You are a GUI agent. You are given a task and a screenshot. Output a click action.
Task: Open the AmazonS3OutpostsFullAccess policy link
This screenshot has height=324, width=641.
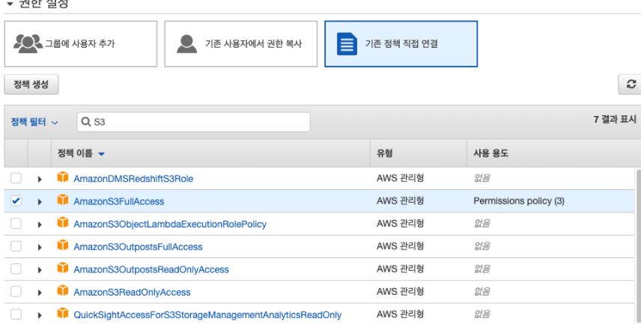[x=138, y=247]
